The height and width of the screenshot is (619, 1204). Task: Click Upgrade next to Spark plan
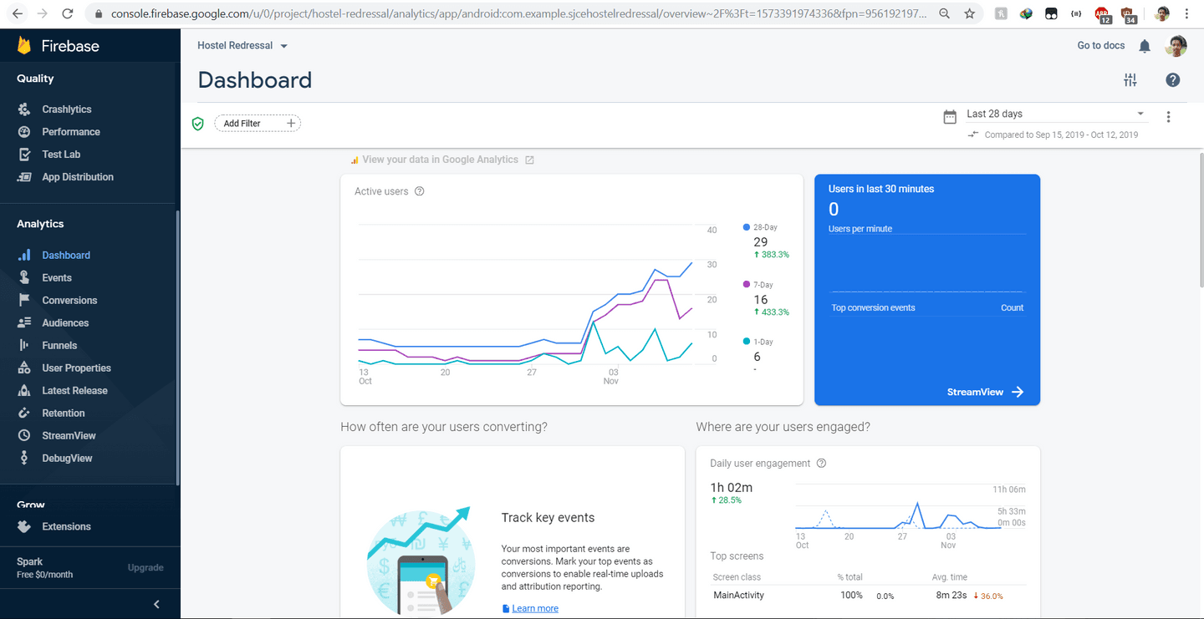point(145,568)
